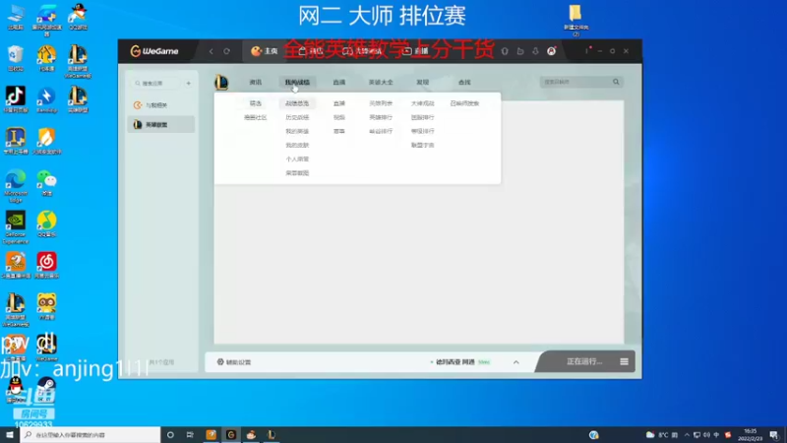The image size is (787, 443).
Task: Refresh the WeGame page
Action: click(227, 51)
